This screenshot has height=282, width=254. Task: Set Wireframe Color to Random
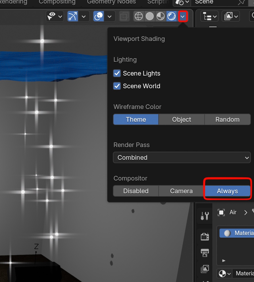227,119
